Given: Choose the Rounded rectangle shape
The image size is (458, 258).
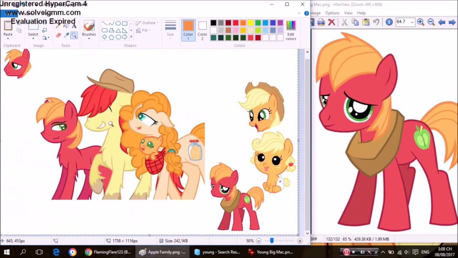Looking at the screenshot, I should (104, 30).
